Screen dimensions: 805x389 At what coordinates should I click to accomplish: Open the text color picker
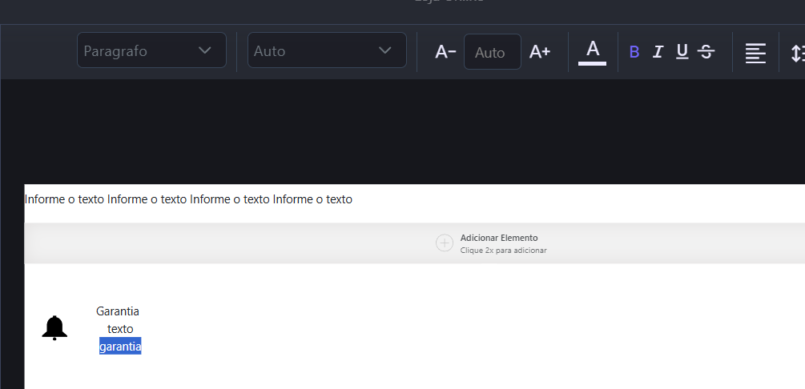(592, 52)
